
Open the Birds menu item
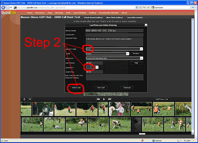coord(68,13)
